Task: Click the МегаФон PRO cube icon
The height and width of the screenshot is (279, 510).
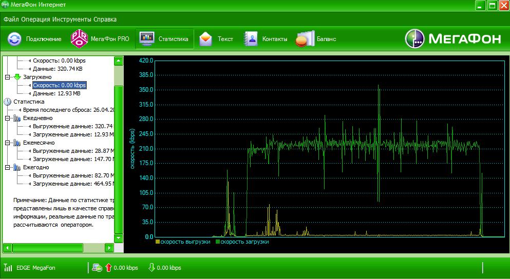Action: click(x=79, y=39)
